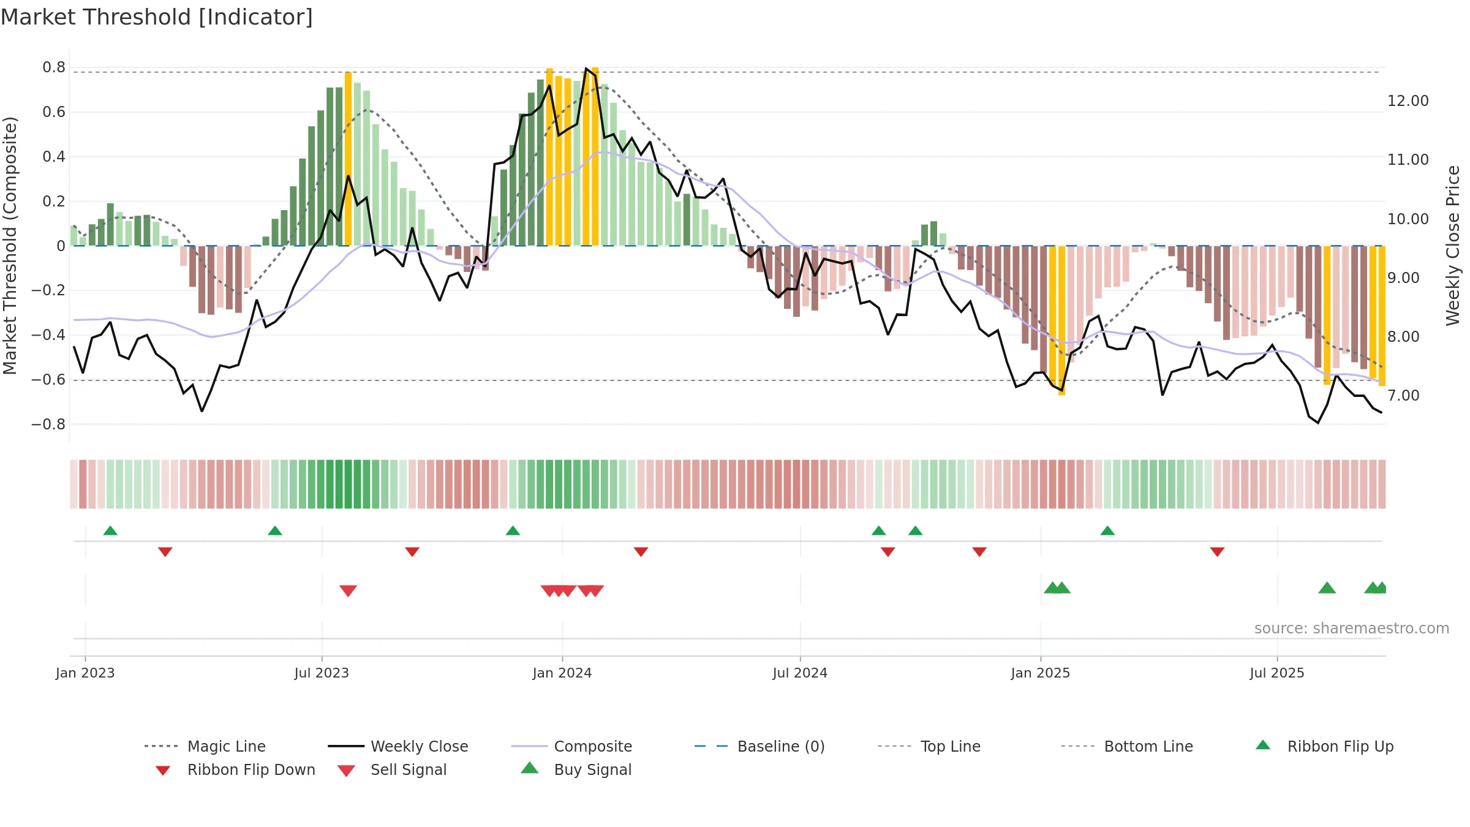
Task: Click the source: sharemaestro.com text
Action: [x=1352, y=629]
